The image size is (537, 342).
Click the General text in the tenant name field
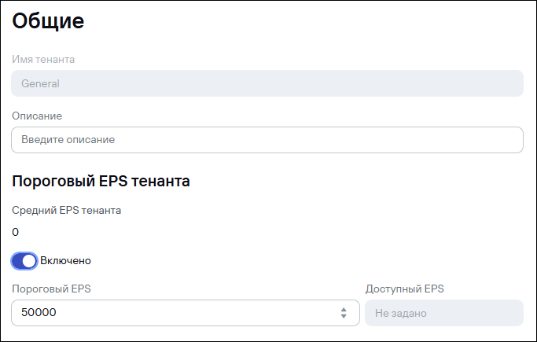[x=41, y=83]
